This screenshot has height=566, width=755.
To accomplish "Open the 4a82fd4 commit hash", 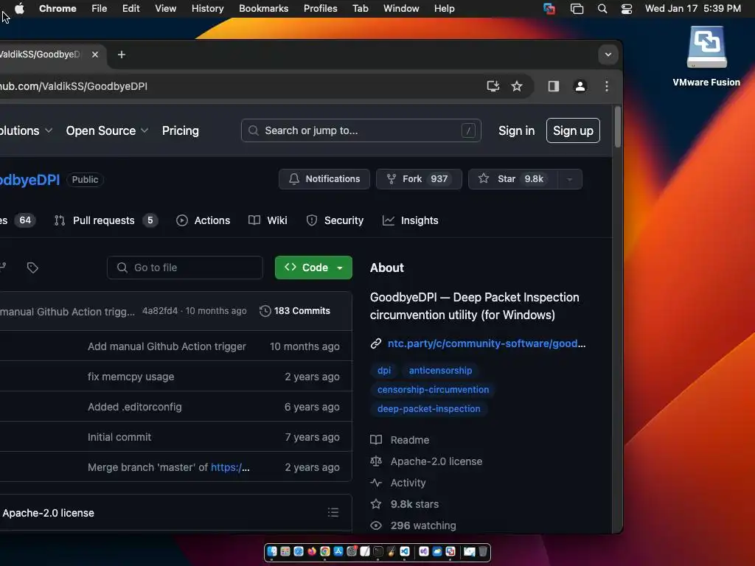I will (x=160, y=311).
